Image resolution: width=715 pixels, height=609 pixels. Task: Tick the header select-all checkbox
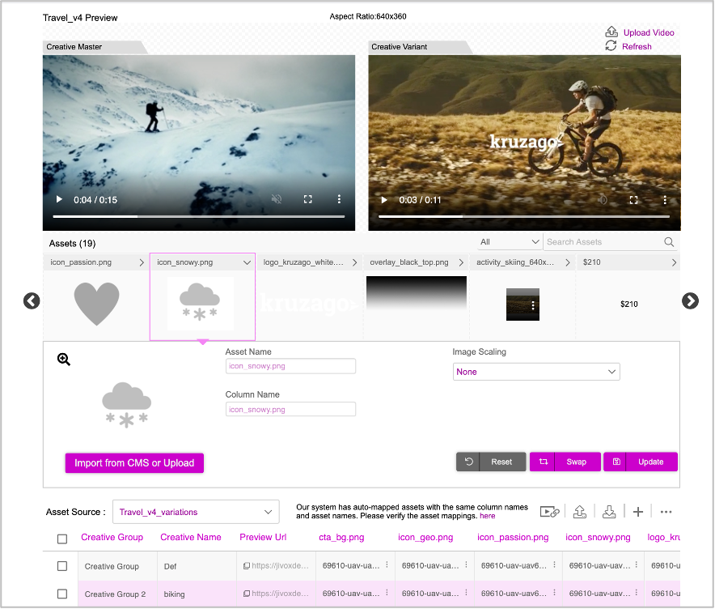(62, 539)
